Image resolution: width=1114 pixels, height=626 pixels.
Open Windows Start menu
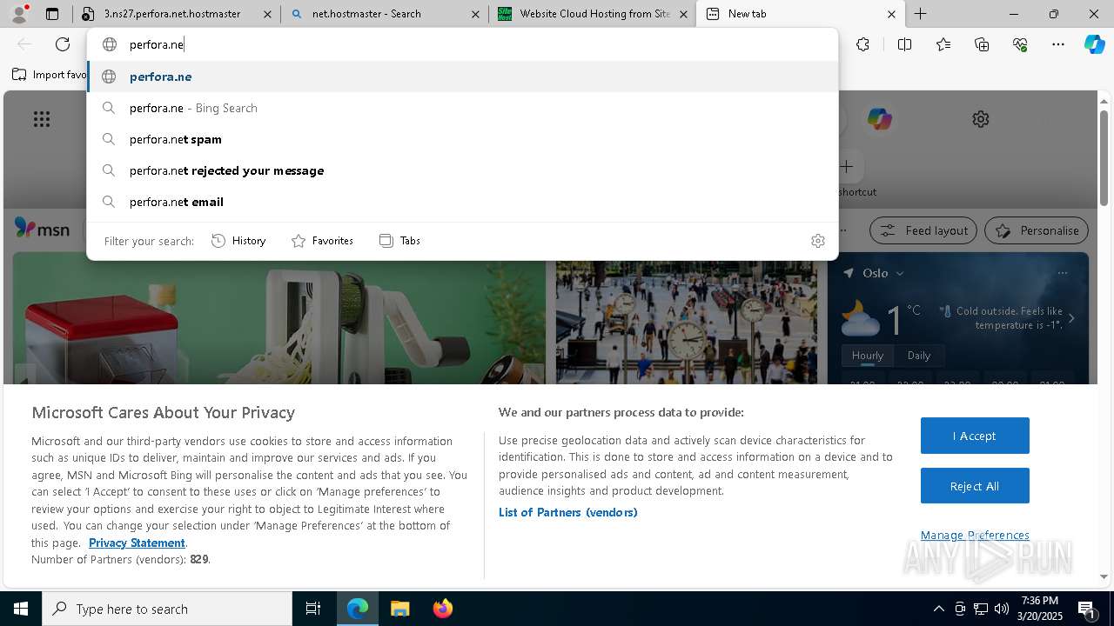(21, 609)
